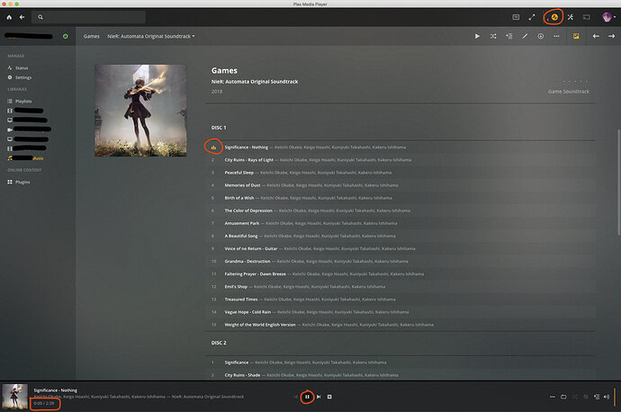Image resolution: width=621 pixels, height=412 pixels.
Task: Click the now-playing thumbnail in player bar
Action: [x=14, y=397]
